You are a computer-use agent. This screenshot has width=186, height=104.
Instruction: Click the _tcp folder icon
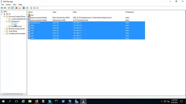(29, 15)
